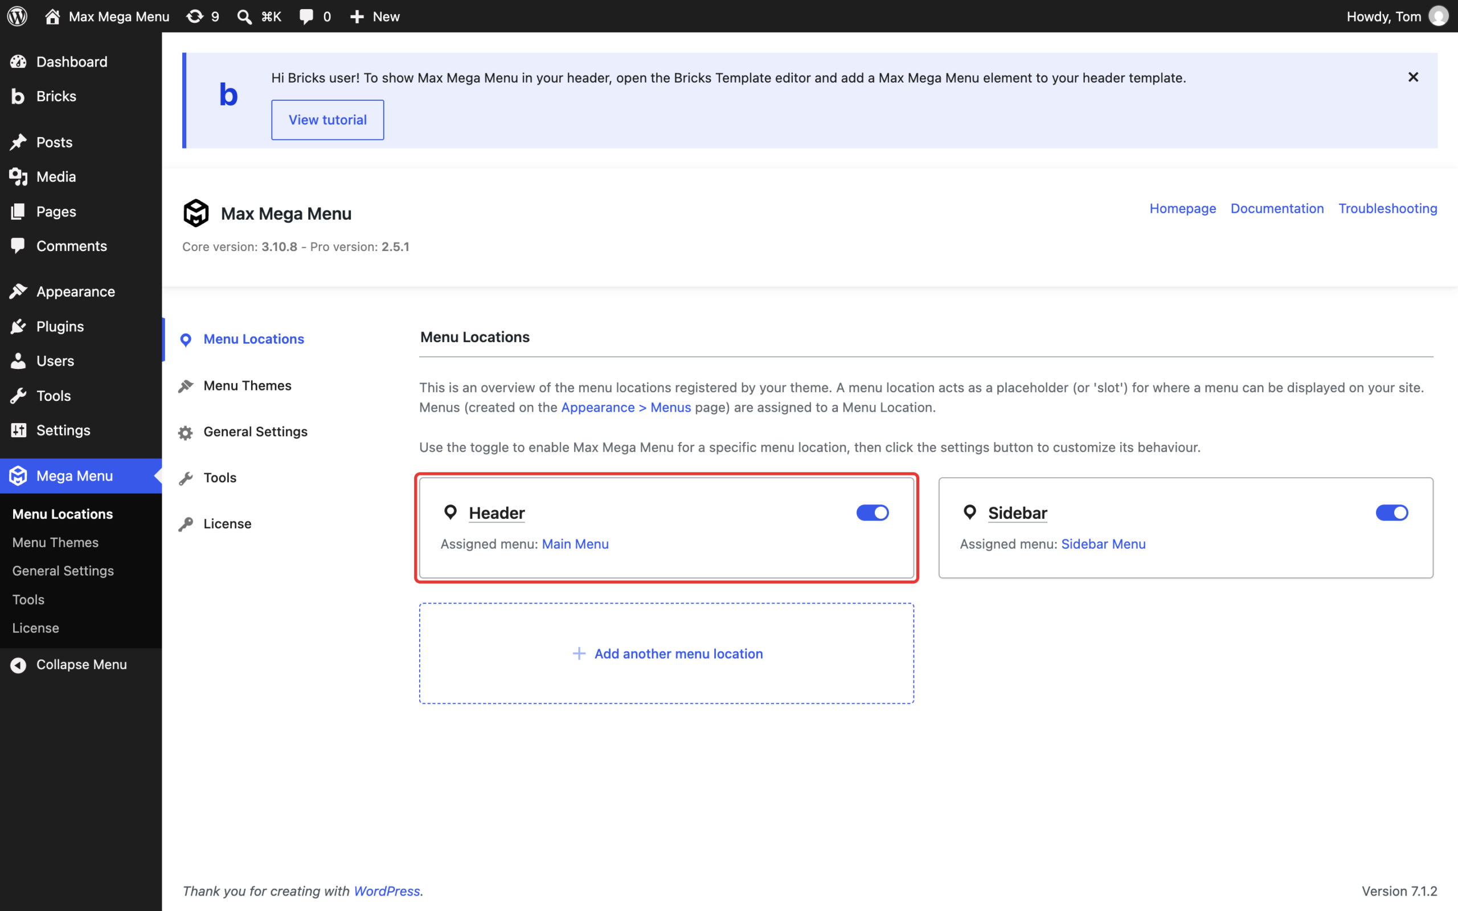
Task: Open Tools submenu under Mega Menu
Action: coord(28,600)
